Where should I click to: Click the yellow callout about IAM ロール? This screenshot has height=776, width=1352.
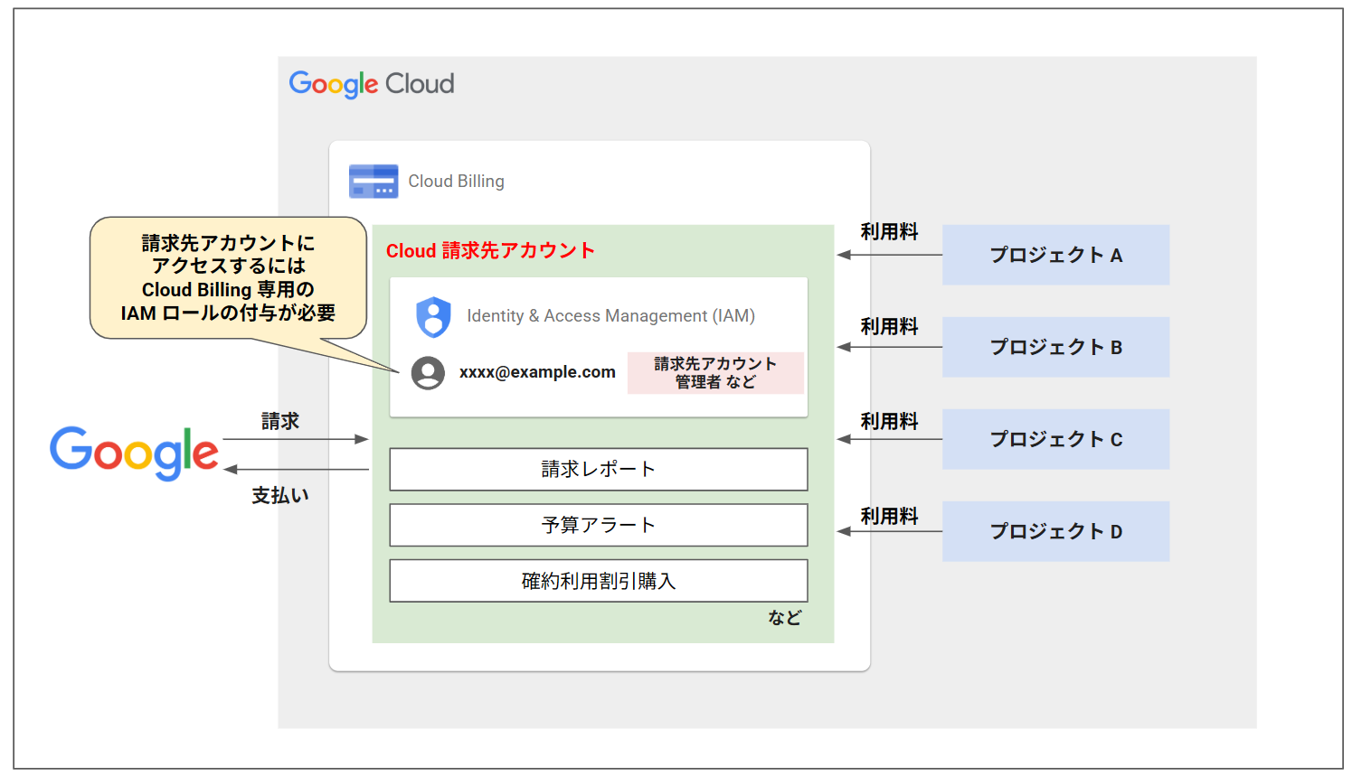pyautogui.click(x=228, y=277)
